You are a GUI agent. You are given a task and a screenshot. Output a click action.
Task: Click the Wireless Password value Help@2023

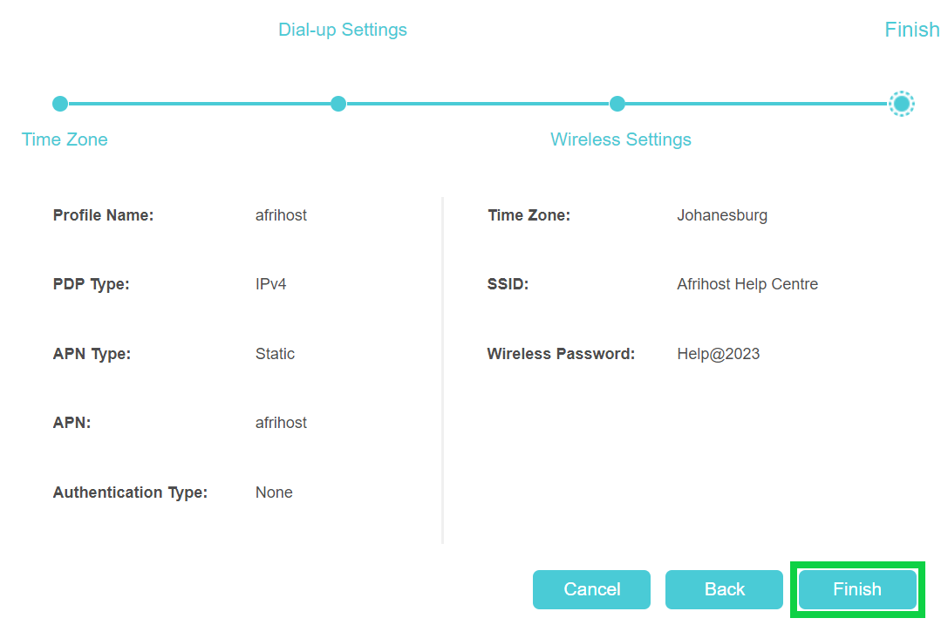pos(718,354)
